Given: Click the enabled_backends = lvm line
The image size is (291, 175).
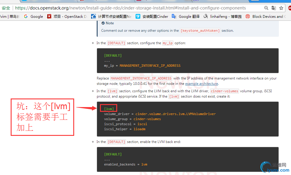Looking at the screenshot, I should [x=126, y=164].
